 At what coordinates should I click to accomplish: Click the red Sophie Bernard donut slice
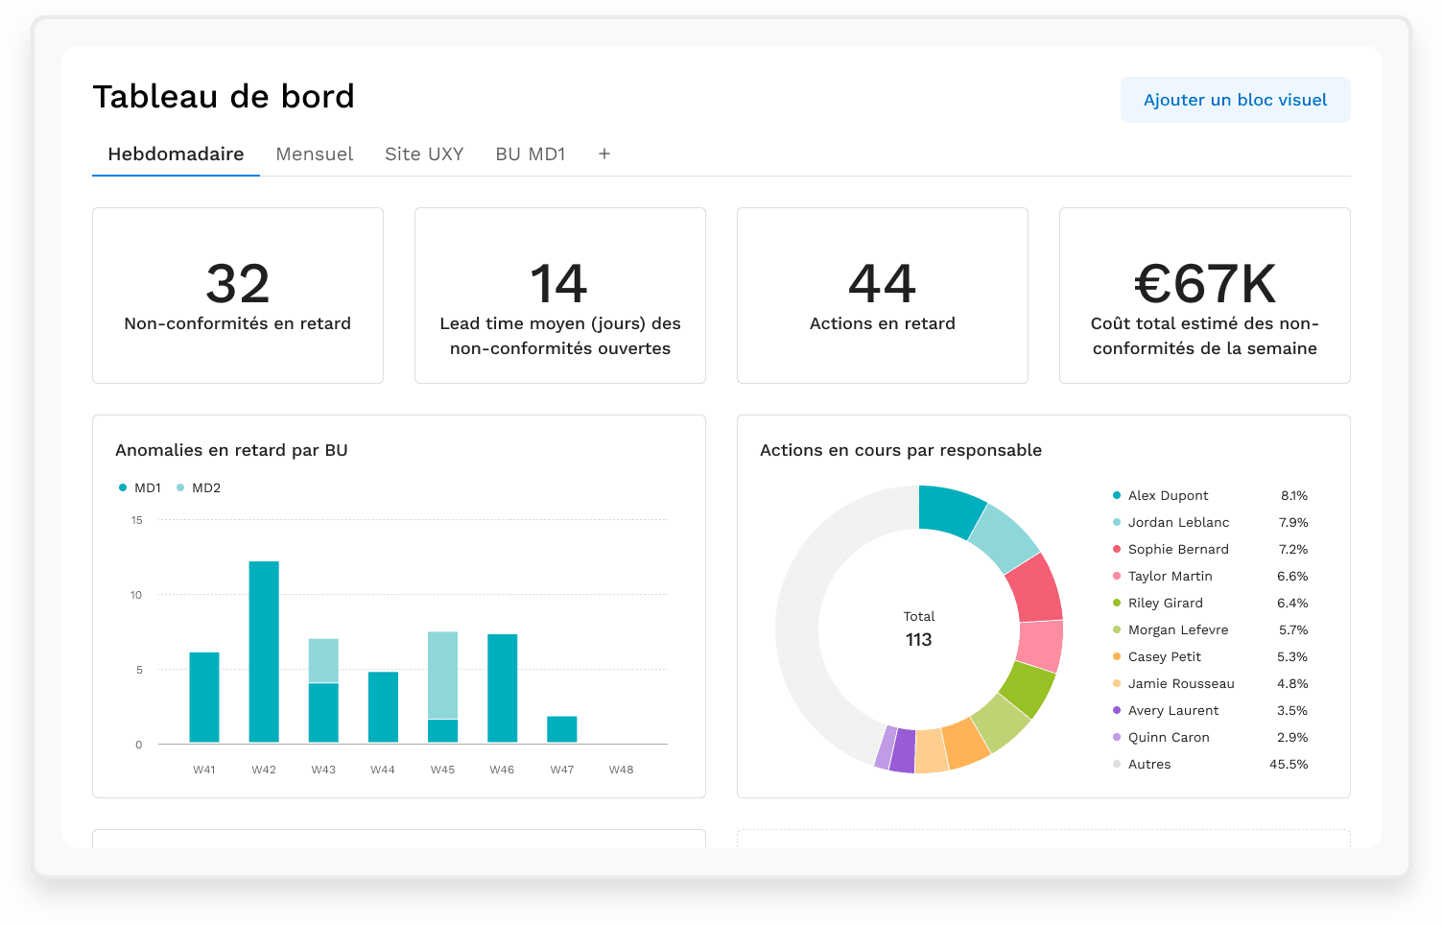[1035, 590]
